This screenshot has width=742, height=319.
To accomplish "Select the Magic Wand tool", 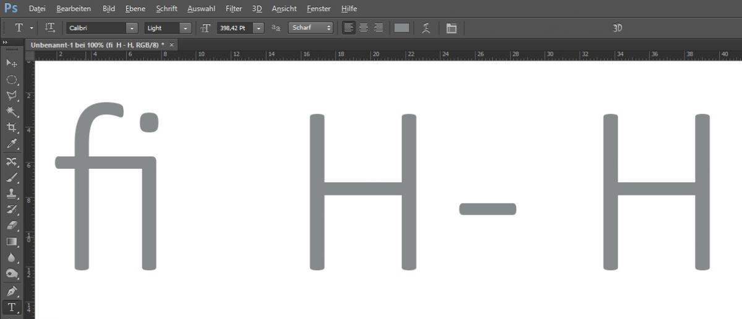I will [x=11, y=112].
